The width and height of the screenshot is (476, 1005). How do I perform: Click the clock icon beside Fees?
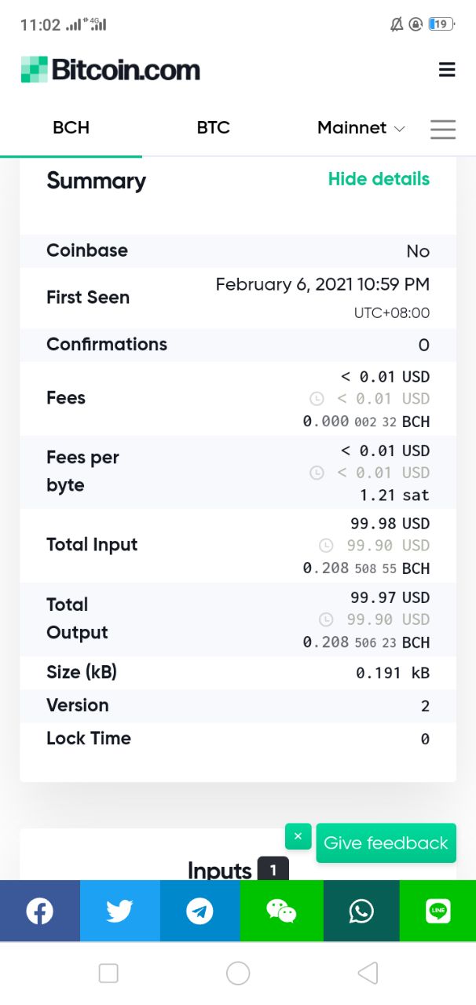click(x=317, y=399)
